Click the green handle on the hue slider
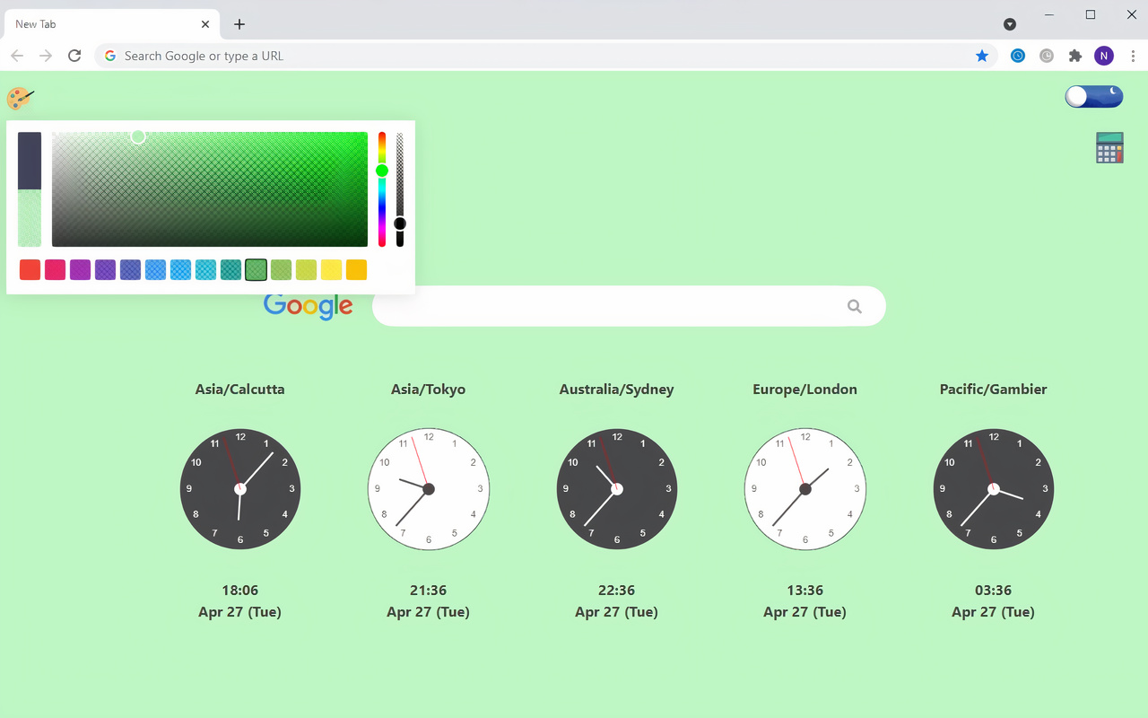The width and height of the screenshot is (1148, 718). coord(381,170)
